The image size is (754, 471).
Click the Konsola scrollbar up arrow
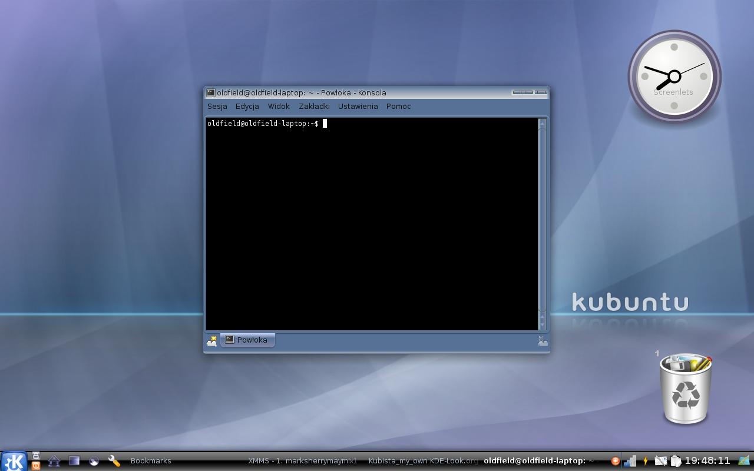(543, 123)
